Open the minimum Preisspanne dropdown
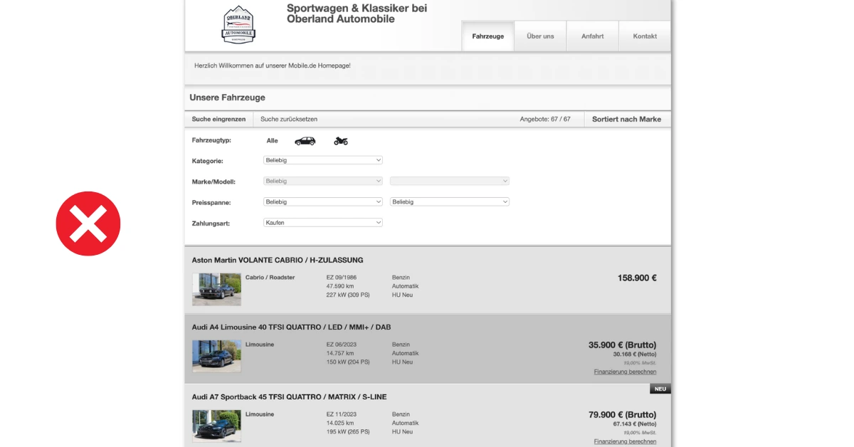Viewport: 854px width, 447px height. coord(322,201)
